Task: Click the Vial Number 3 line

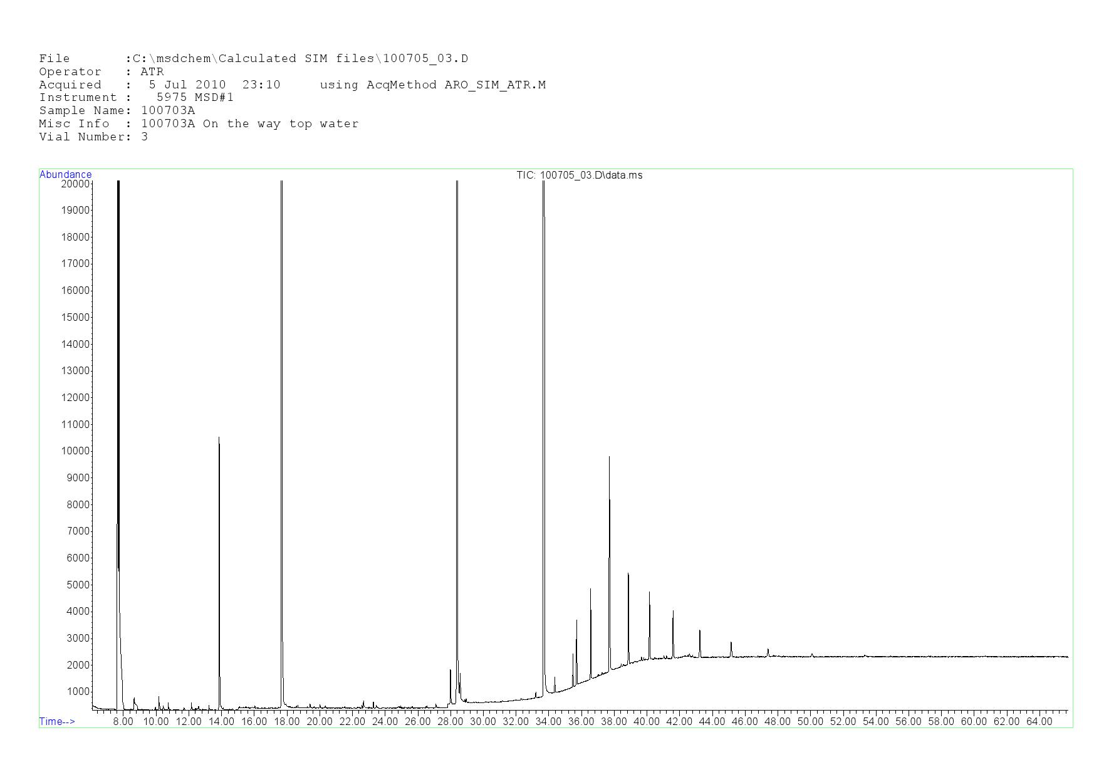Action: pyautogui.click(x=93, y=137)
